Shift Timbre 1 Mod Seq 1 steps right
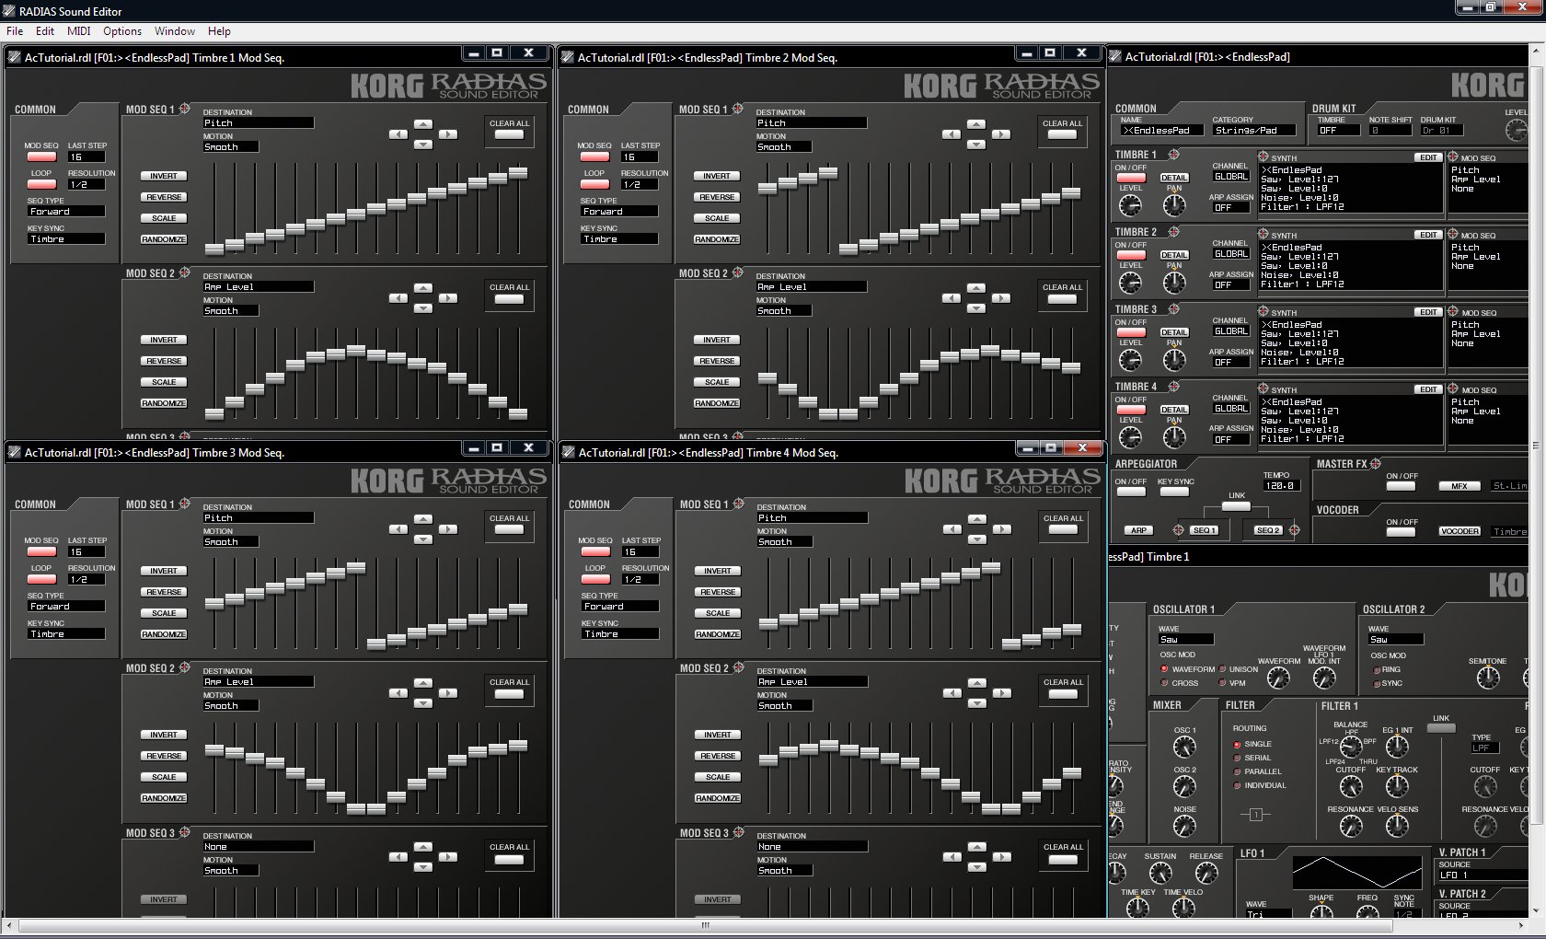The width and height of the screenshot is (1546, 939). [x=448, y=134]
